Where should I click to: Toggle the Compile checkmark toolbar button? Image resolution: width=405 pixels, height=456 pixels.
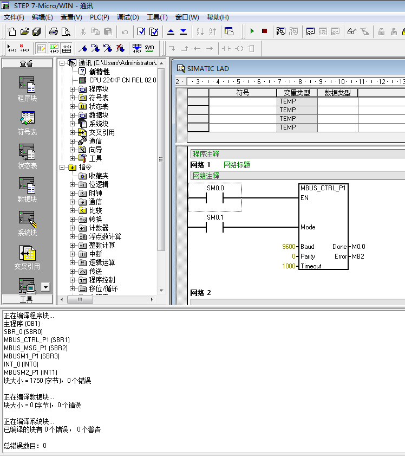tap(141, 31)
